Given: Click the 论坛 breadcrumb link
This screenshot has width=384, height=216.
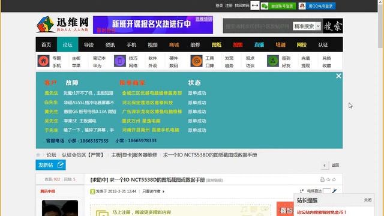Looking at the screenshot, I should coord(52,155).
